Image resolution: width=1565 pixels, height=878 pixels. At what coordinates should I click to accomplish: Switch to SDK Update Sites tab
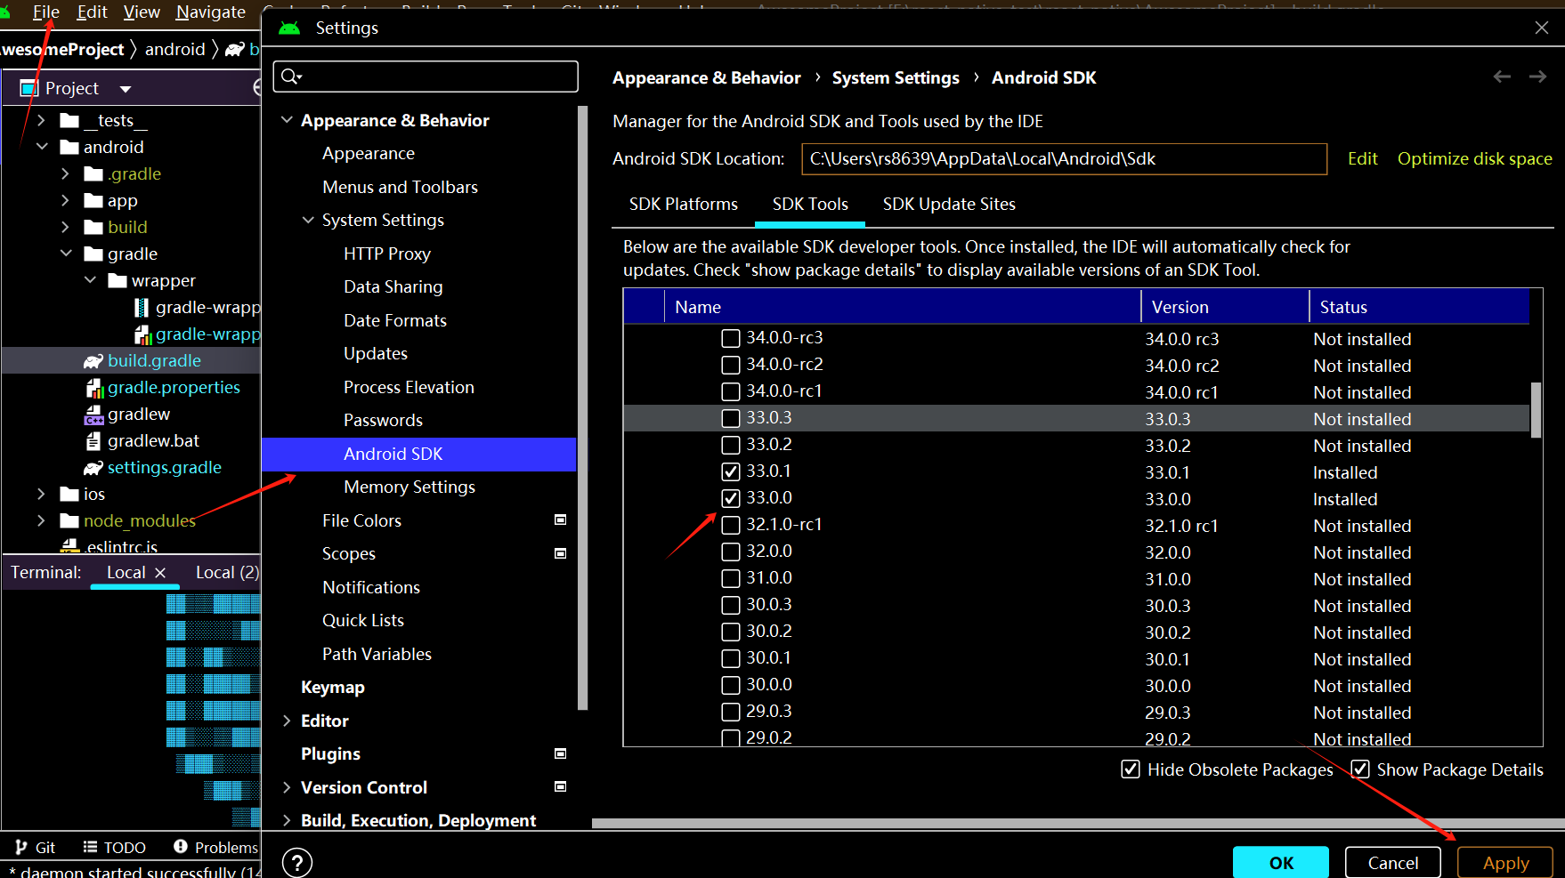coord(949,204)
